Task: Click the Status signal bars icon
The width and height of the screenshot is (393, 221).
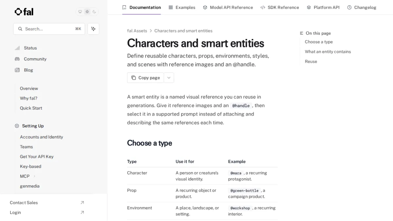Action: pyautogui.click(x=17, y=48)
